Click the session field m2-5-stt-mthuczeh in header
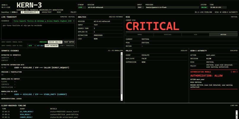Screen dimensions: 239x119 coord(111,7)
